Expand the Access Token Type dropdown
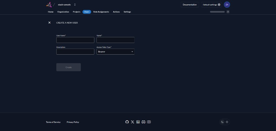This screenshot has width=276, height=131. coord(115,52)
